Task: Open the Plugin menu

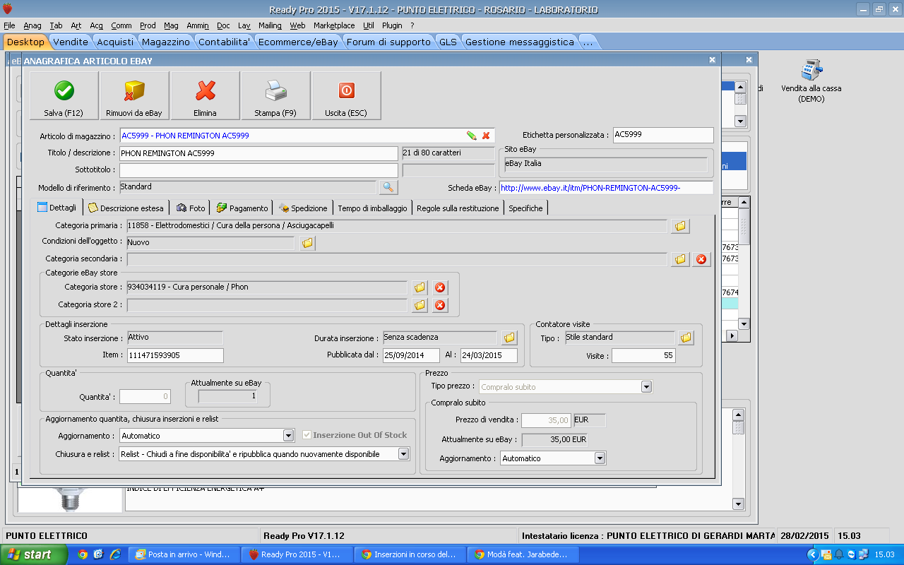Action: pos(392,25)
